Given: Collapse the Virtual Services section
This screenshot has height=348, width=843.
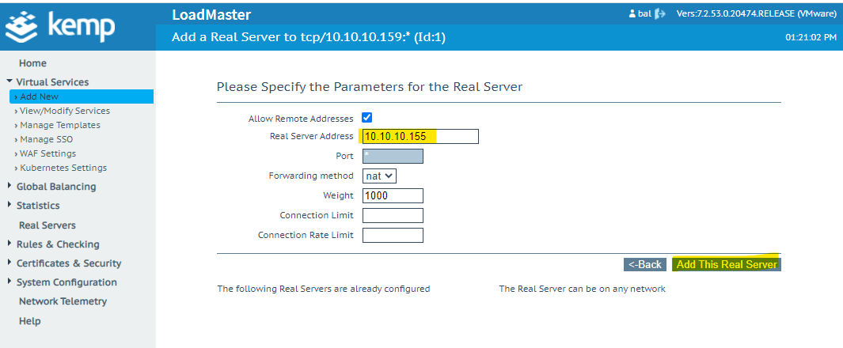Looking at the screenshot, I should tap(9, 81).
